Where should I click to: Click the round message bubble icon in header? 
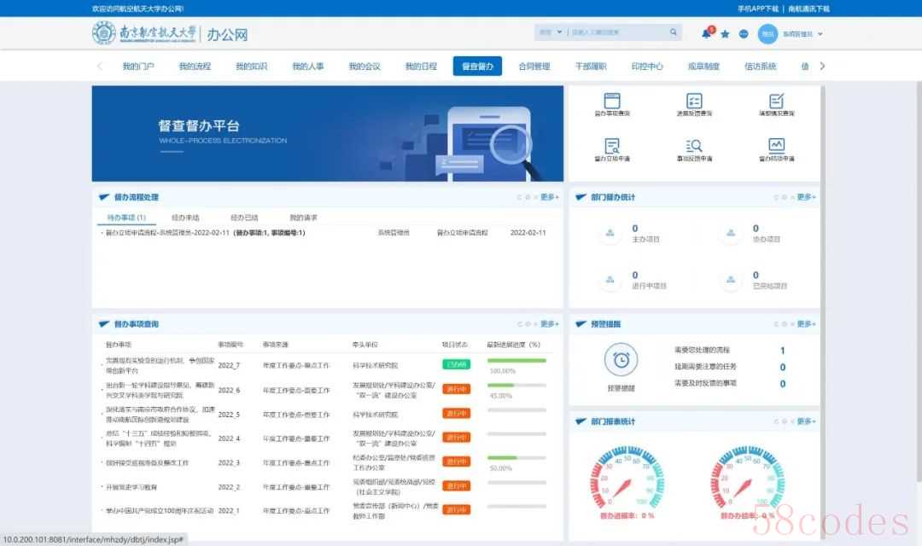click(x=744, y=34)
